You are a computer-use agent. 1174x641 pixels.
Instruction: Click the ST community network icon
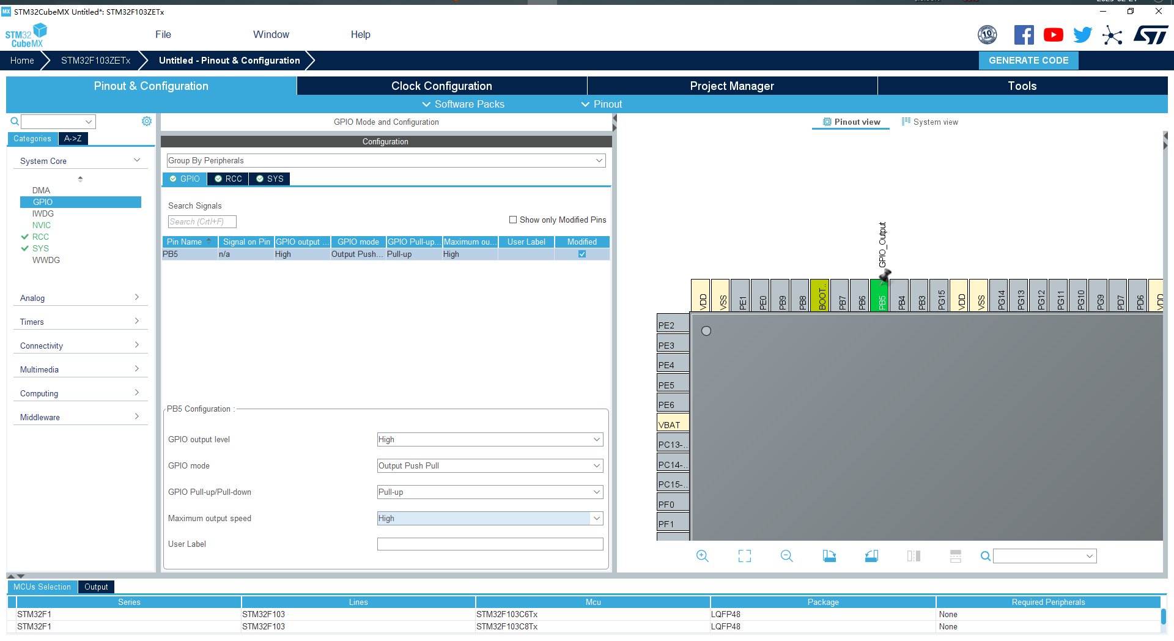tap(1112, 35)
